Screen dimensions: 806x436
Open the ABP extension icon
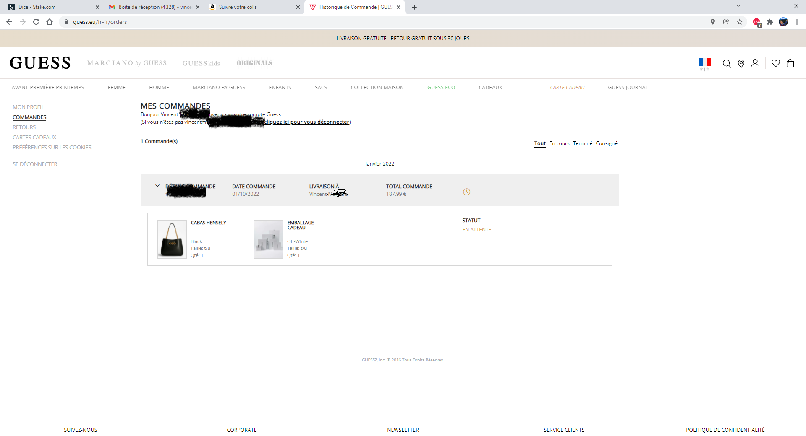tap(757, 22)
